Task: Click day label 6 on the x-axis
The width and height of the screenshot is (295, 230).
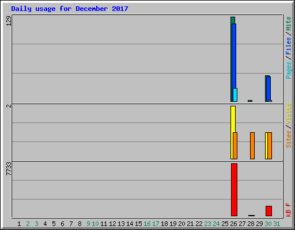Action: pos(62,224)
